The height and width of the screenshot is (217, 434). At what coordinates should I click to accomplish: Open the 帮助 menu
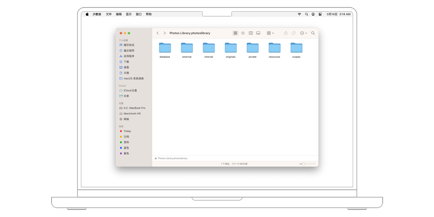[x=149, y=14]
